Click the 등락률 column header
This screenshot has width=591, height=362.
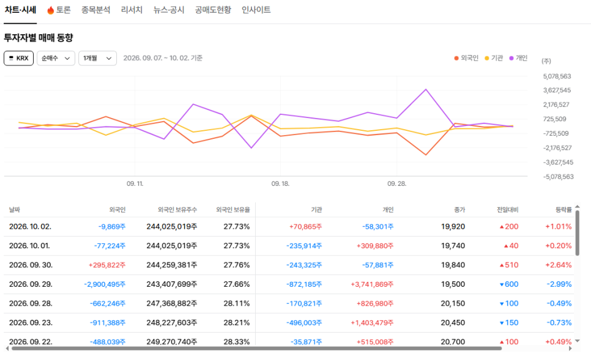pos(563,210)
